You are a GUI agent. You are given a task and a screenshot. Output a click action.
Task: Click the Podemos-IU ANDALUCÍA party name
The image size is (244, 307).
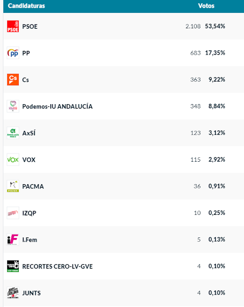pos(58,106)
